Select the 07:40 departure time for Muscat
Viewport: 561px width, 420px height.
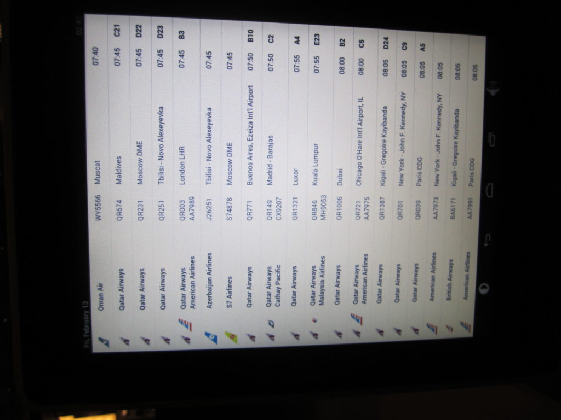(x=95, y=56)
